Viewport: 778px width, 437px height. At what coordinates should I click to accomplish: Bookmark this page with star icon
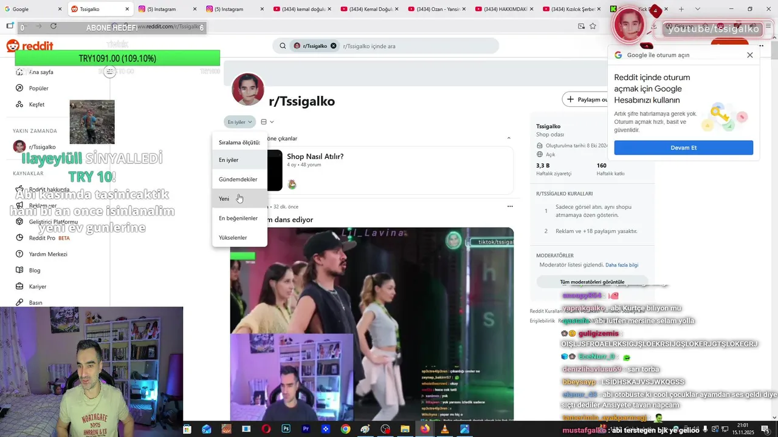click(593, 26)
